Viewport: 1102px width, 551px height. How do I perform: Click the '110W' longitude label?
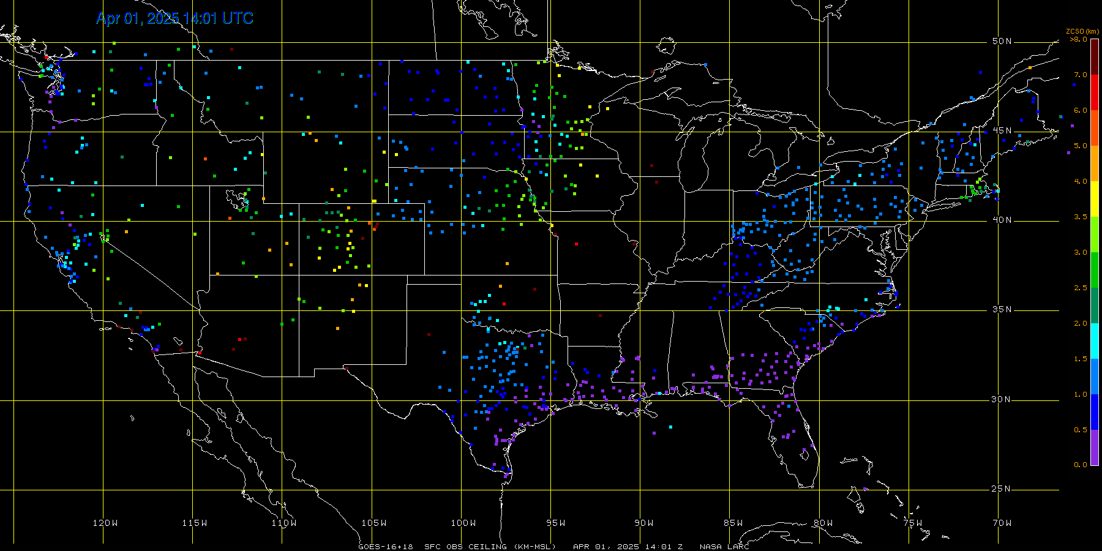(284, 523)
